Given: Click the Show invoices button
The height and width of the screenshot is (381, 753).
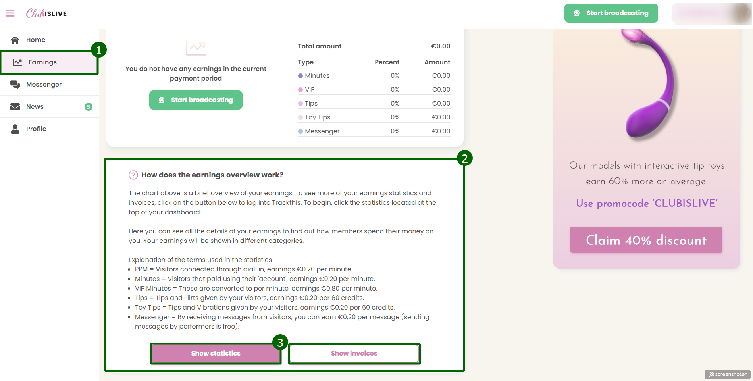Looking at the screenshot, I should point(354,354).
